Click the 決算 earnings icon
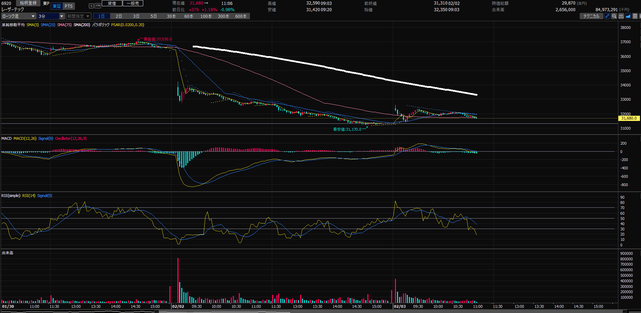Screen dimensions: 641x313 pyautogui.click(x=98, y=6)
